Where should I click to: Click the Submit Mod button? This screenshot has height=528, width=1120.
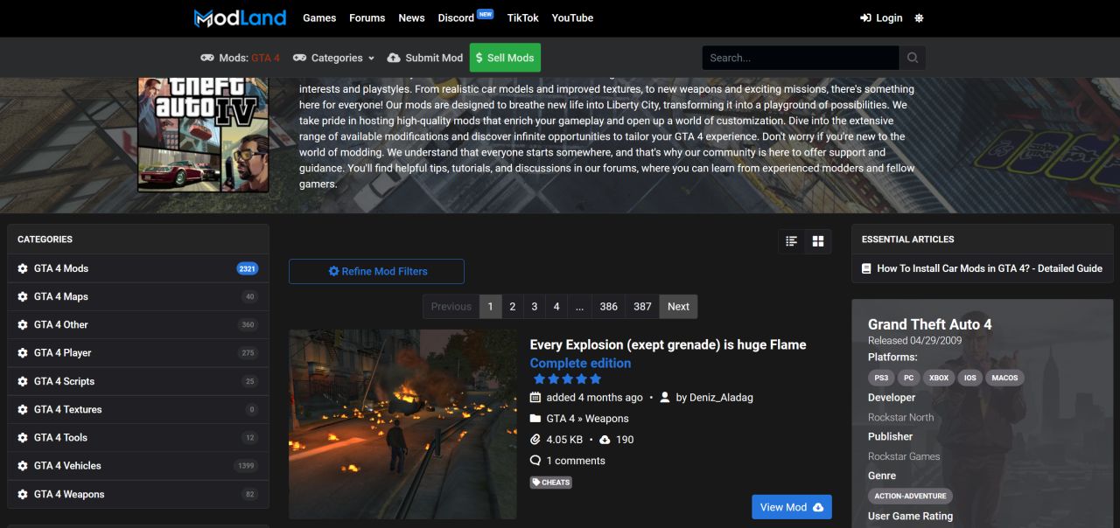[x=424, y=58]
